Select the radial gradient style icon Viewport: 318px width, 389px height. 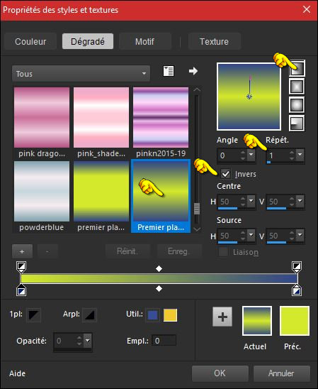pyautogui.click(x=297, y=123)
